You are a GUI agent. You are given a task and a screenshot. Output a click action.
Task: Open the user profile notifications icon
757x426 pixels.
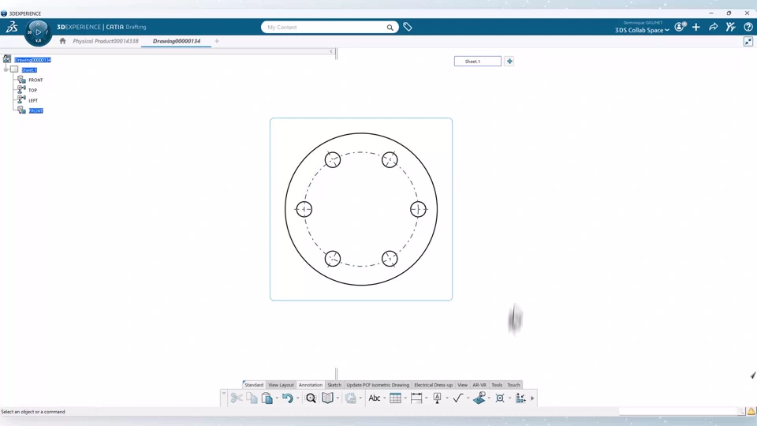(x=680, y=27)
